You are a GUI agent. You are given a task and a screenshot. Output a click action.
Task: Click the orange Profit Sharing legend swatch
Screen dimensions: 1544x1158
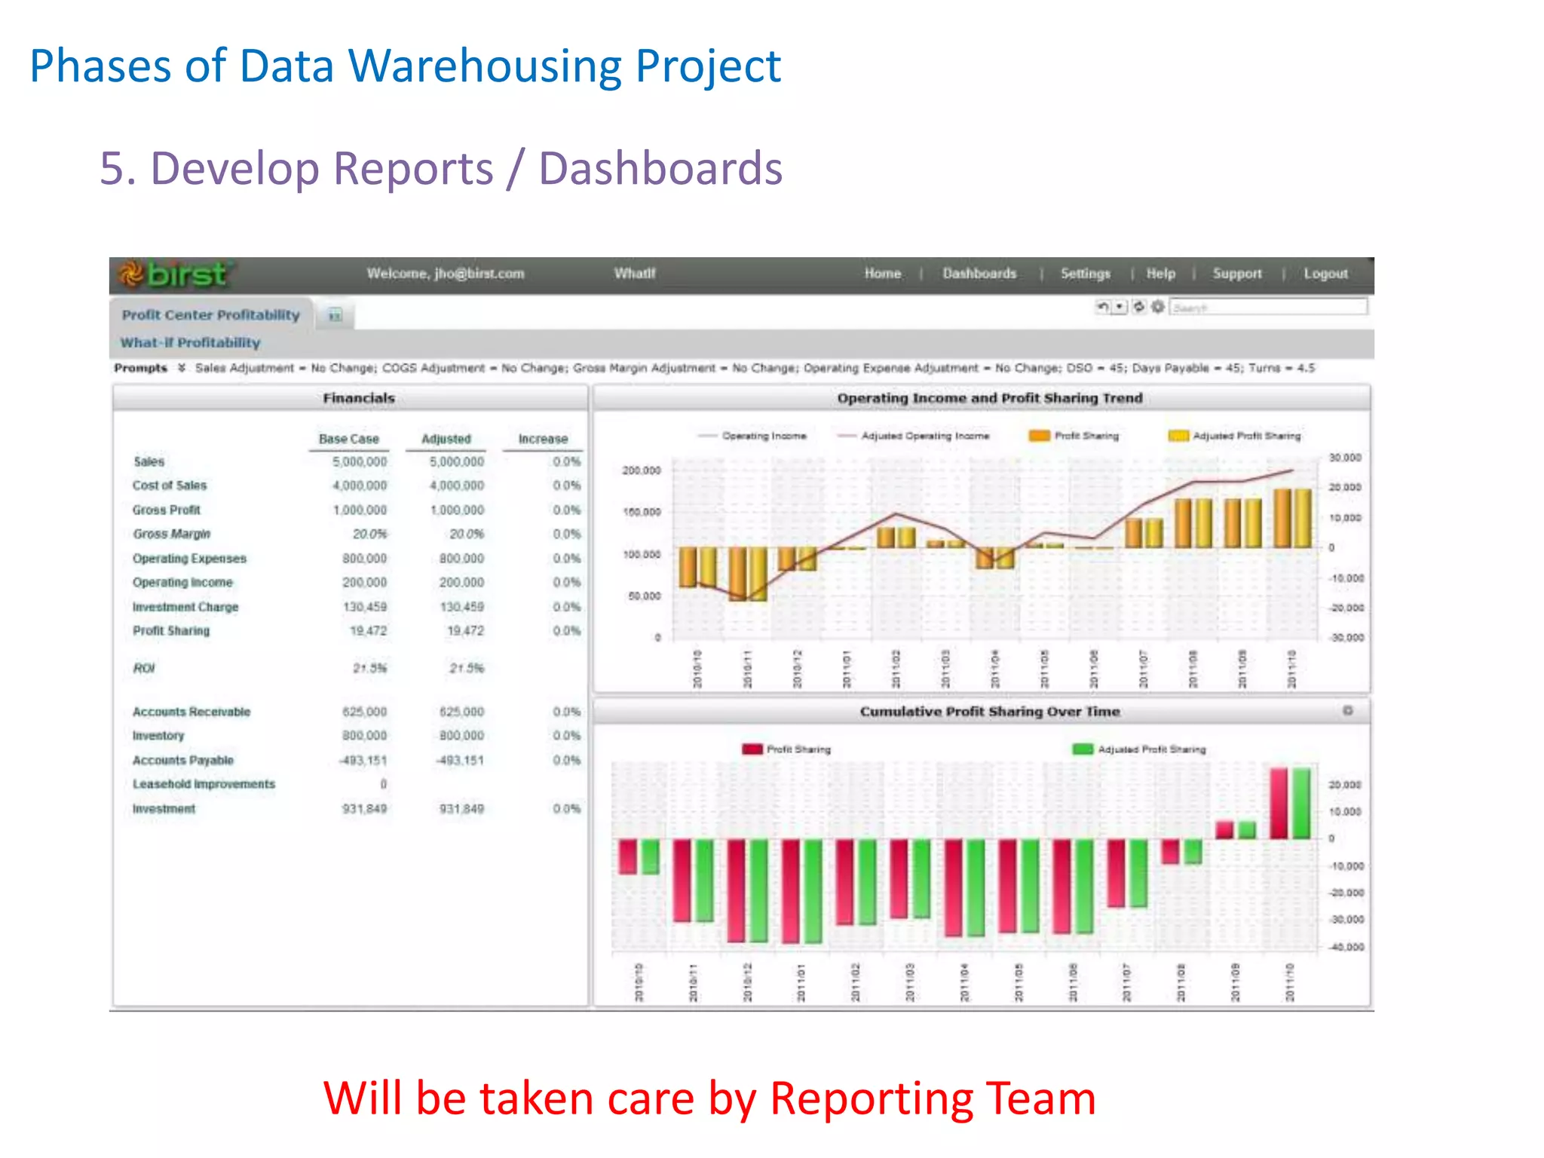1039,436
